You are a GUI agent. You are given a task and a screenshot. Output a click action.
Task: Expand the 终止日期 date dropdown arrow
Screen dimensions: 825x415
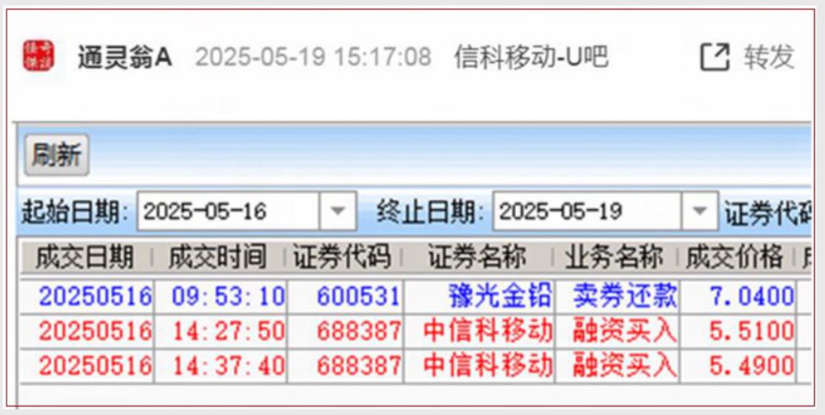click(x=700, y=211)
